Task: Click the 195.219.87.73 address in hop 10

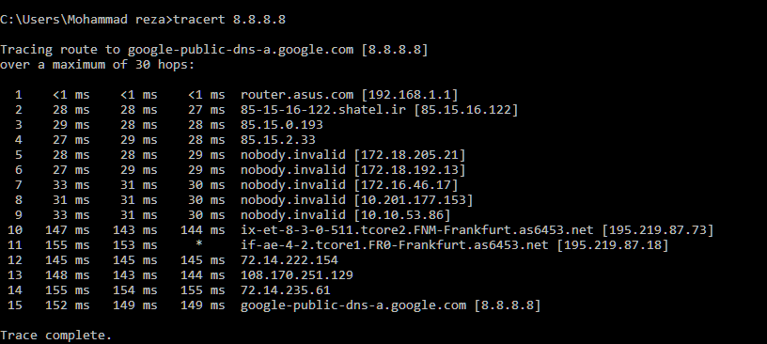Action: point(657,230)
